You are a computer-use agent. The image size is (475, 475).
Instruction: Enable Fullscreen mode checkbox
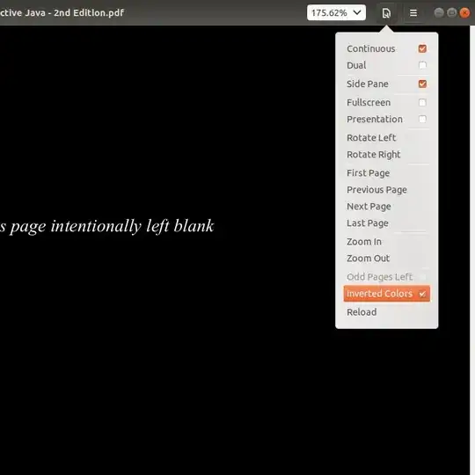pyautogui.click(x=422, y=102)
